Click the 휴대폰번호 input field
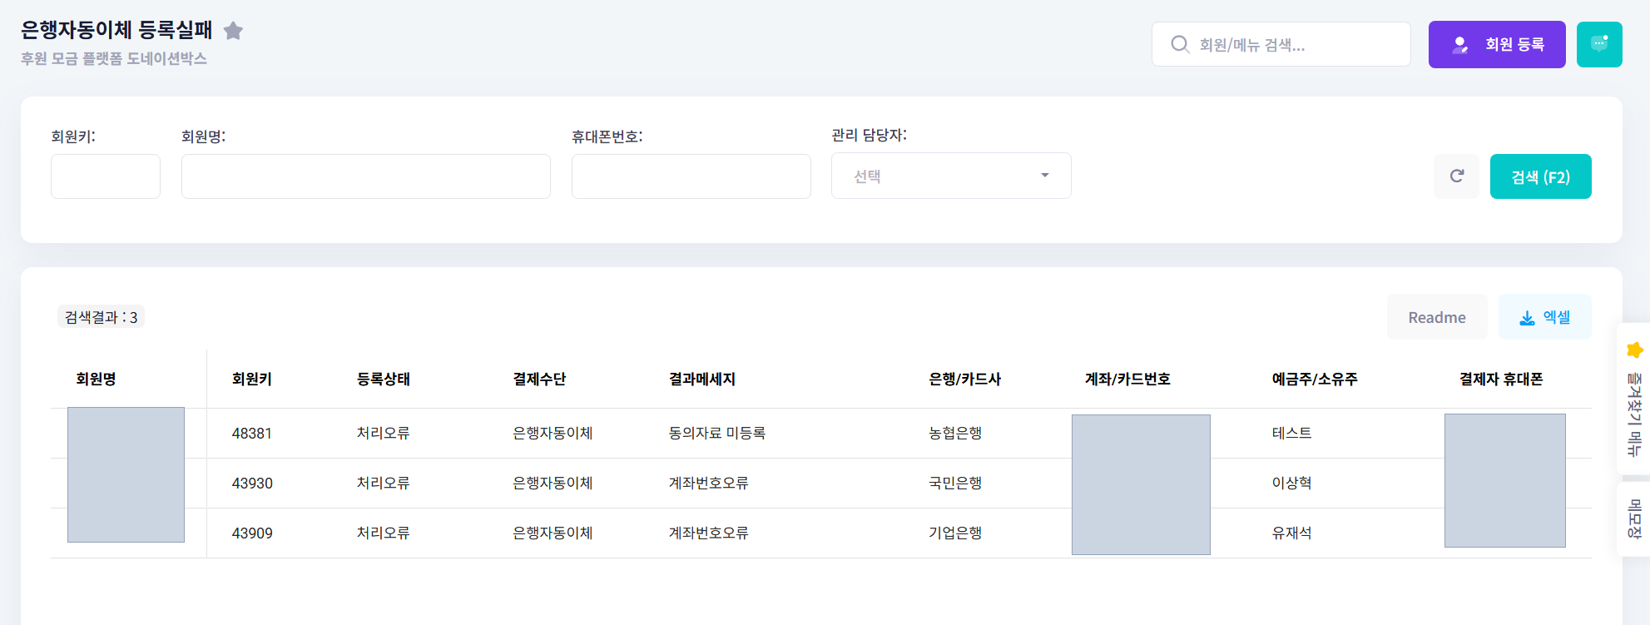The width and height of the screenshot is (1650, 625). (x=691, y=176)
